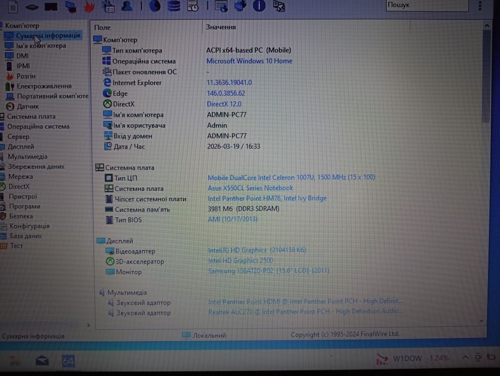Expand the system tray hidden icons chevron

[x=465, y=358]
